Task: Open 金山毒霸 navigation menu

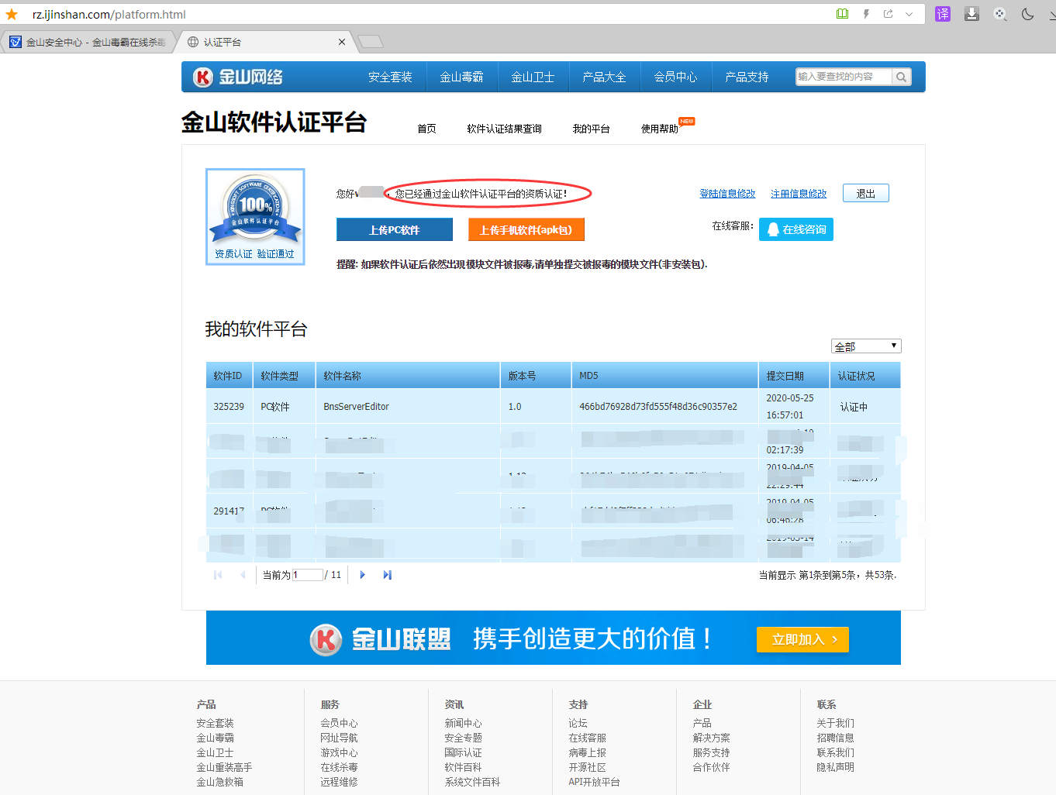Action: pyautogui.click(x=461, y=77)
